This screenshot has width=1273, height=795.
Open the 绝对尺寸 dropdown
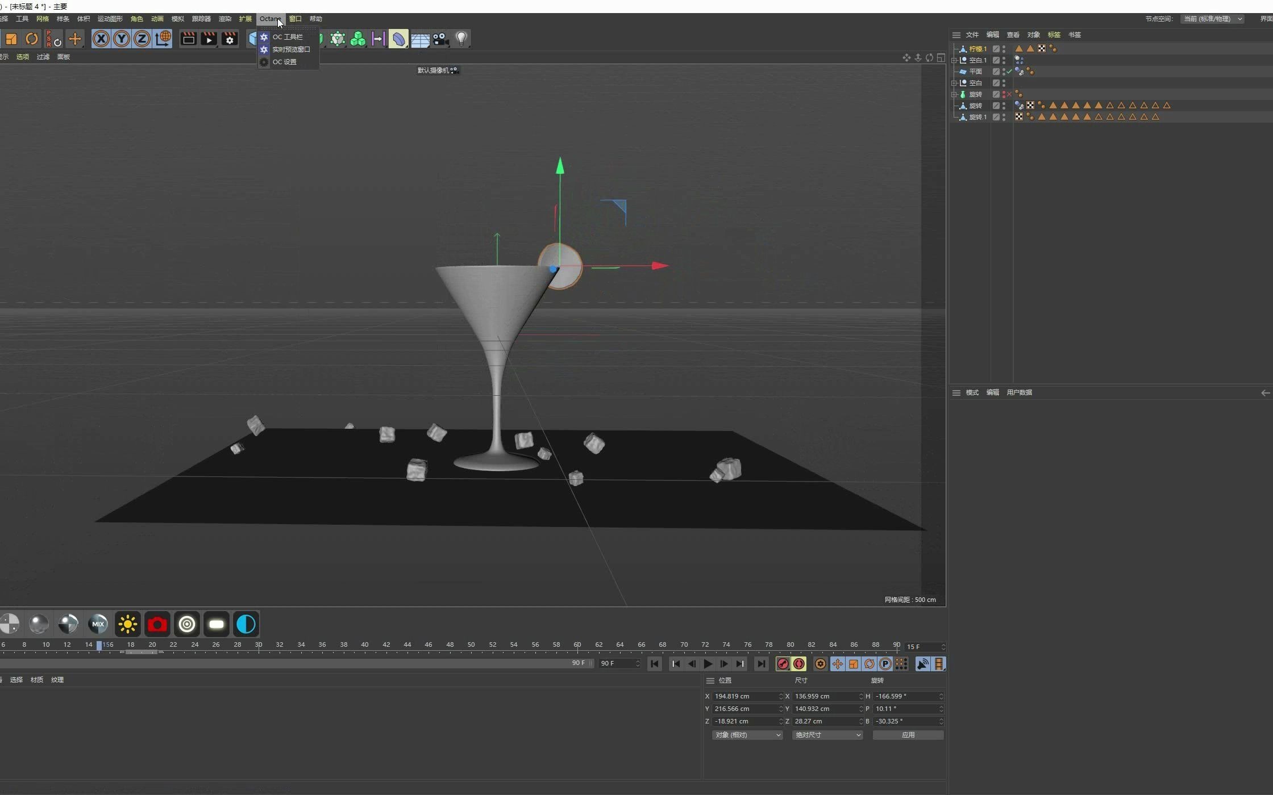click(827, 735)
